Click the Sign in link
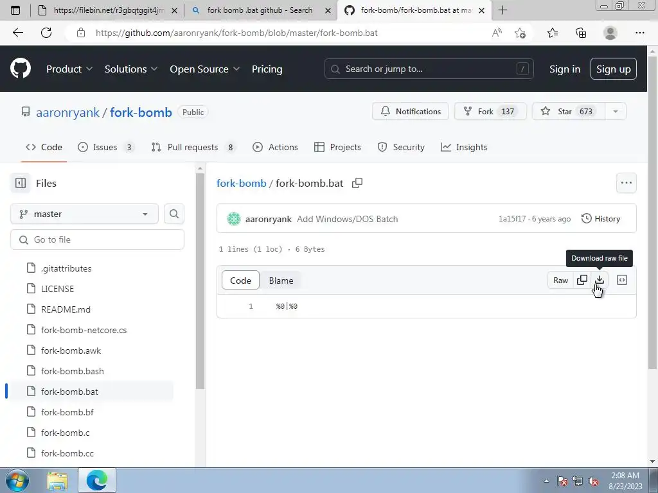Screen dimensions: 658x493 pyautogui.click(x=565, y=69)
